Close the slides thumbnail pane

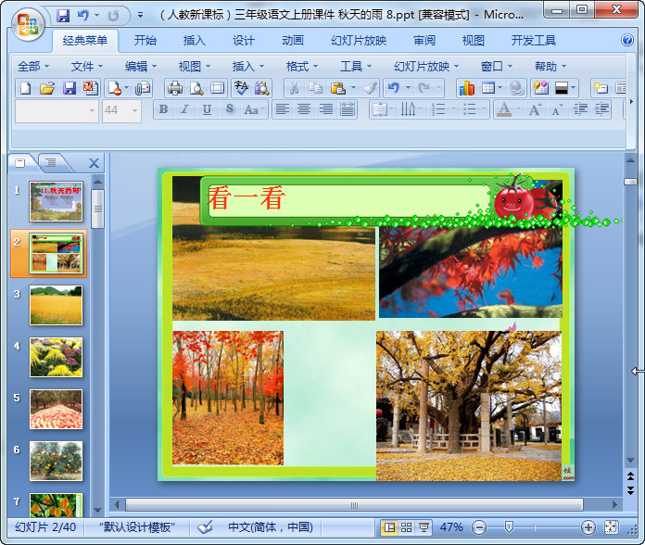coord(94,163)
